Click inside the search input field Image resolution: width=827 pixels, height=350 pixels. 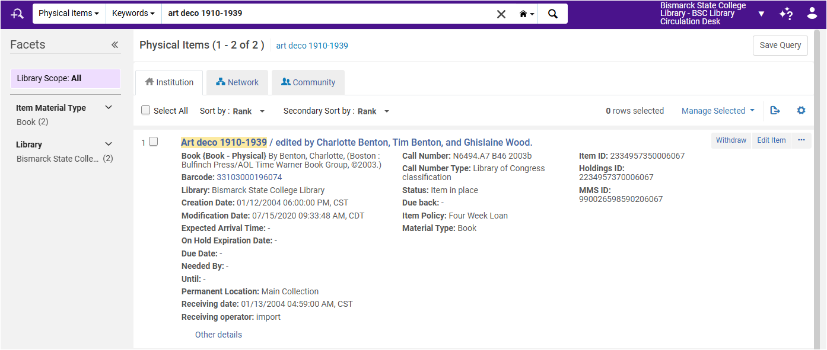[x=326, y=13]
